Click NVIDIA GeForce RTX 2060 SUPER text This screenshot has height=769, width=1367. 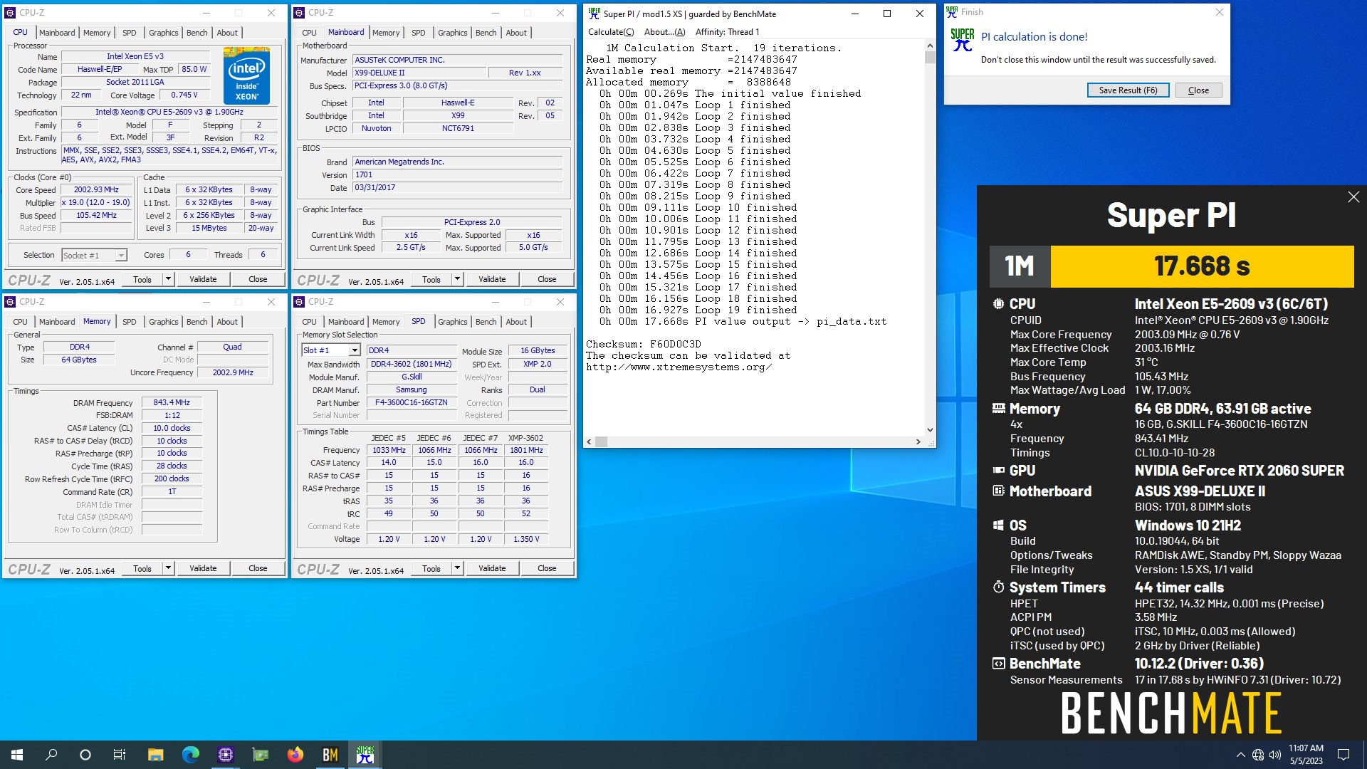pos(1240,471)
